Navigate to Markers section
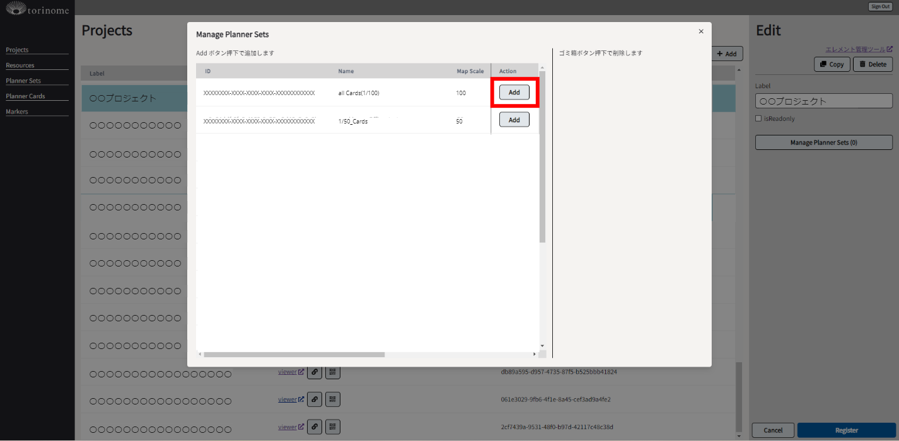899x441 pixels. [x=17, y=112]
